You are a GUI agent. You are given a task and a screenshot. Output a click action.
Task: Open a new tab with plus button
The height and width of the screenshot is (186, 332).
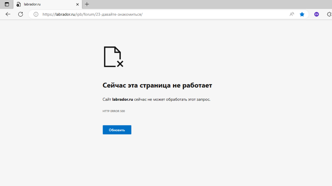tap(87, 4)
